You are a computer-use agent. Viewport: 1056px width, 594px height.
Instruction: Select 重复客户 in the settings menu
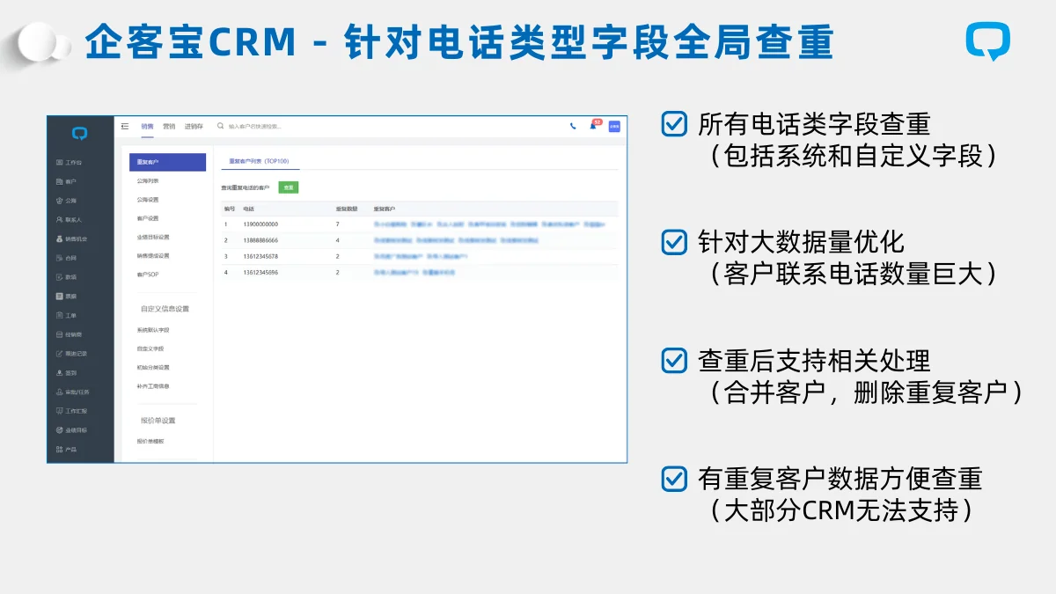coord(167,162)
